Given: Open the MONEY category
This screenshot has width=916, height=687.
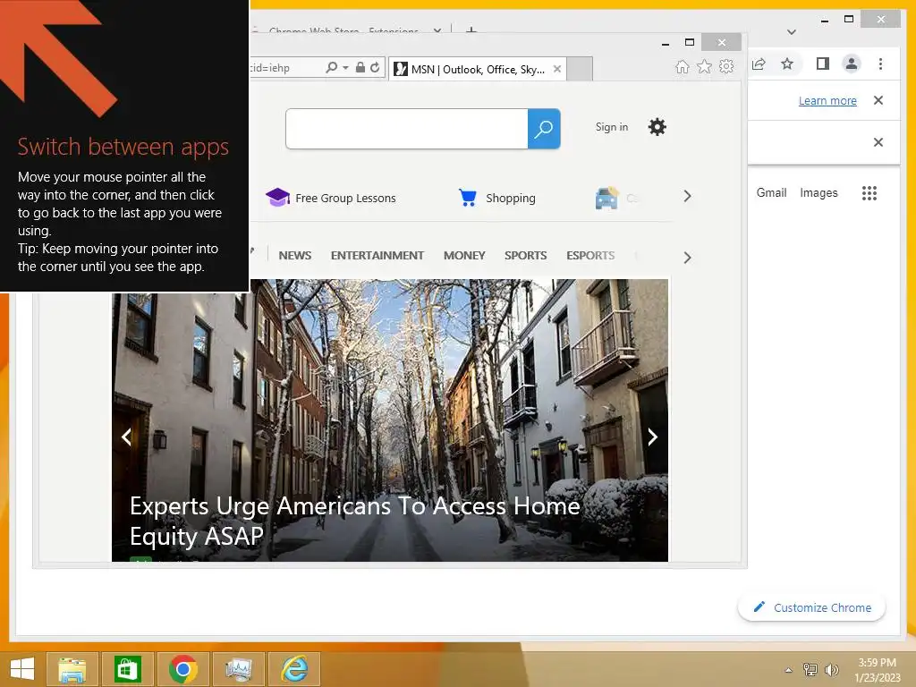Looking at the screenshot, I should tap(464, 255).
